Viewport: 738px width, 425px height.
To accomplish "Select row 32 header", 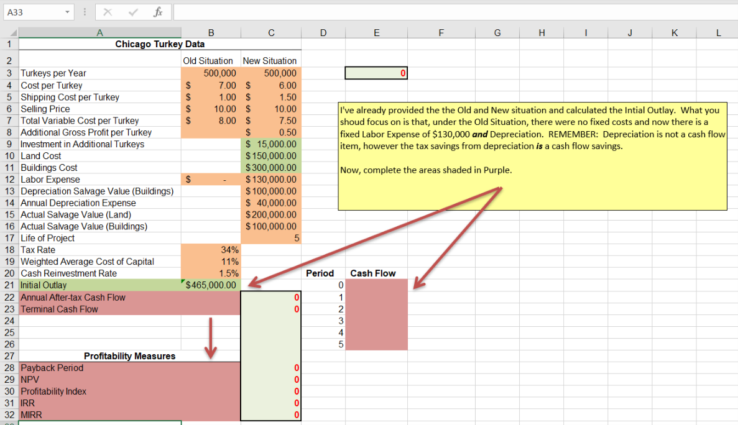I will 9,414.
